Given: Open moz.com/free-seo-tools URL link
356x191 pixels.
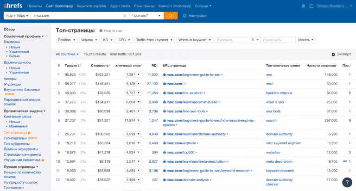Looking at the screenshot, I should [186, 111].
